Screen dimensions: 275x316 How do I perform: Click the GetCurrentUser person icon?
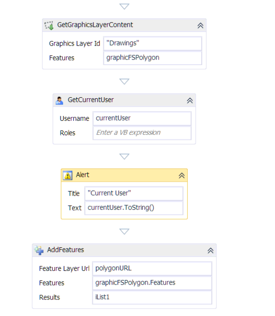point(59,101)
